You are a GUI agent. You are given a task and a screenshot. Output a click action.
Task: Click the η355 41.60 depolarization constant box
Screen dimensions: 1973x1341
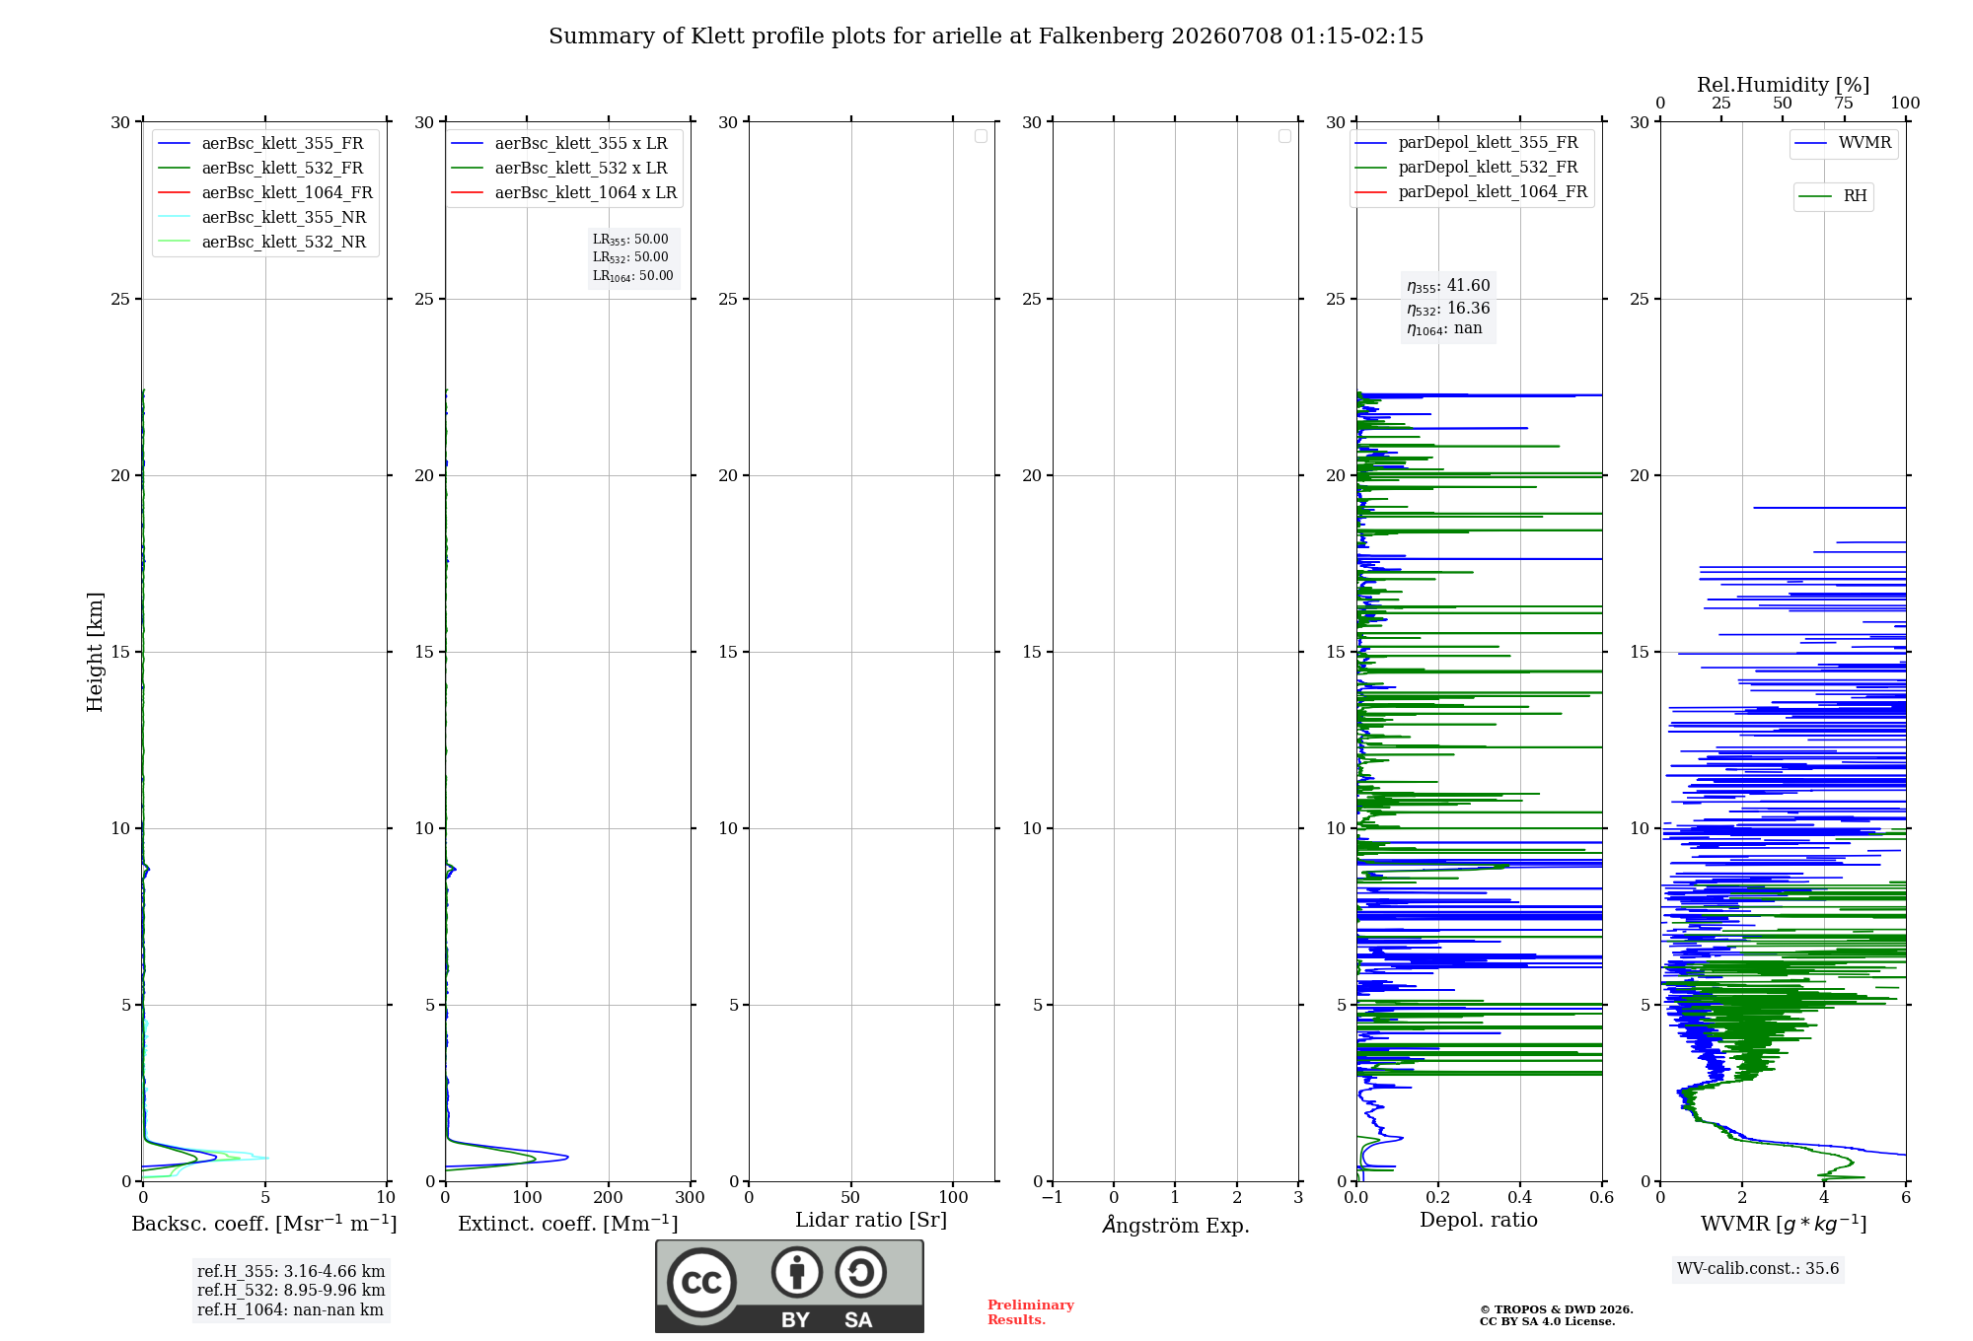click(1448, 308)
